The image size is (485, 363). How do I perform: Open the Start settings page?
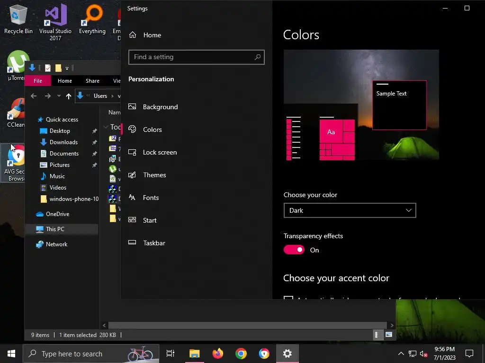(x=142, y=220)
